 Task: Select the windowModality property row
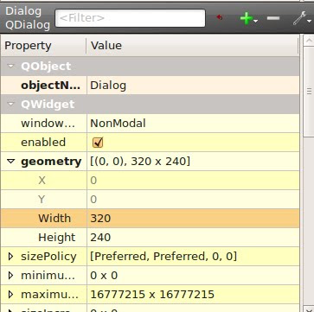pyautogui.click(x=150, y=124)
